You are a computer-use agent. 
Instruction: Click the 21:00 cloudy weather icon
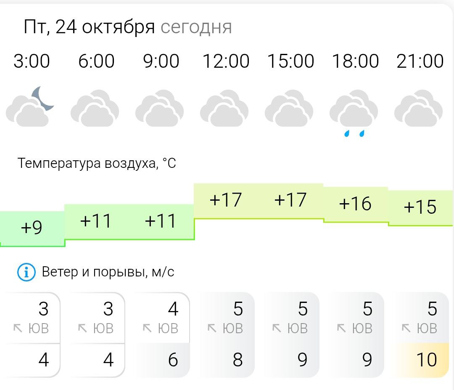click(419, 109)
